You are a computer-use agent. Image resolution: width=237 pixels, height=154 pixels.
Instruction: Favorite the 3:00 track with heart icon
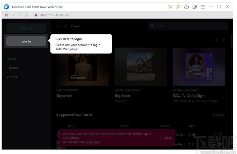pos(220,135)
